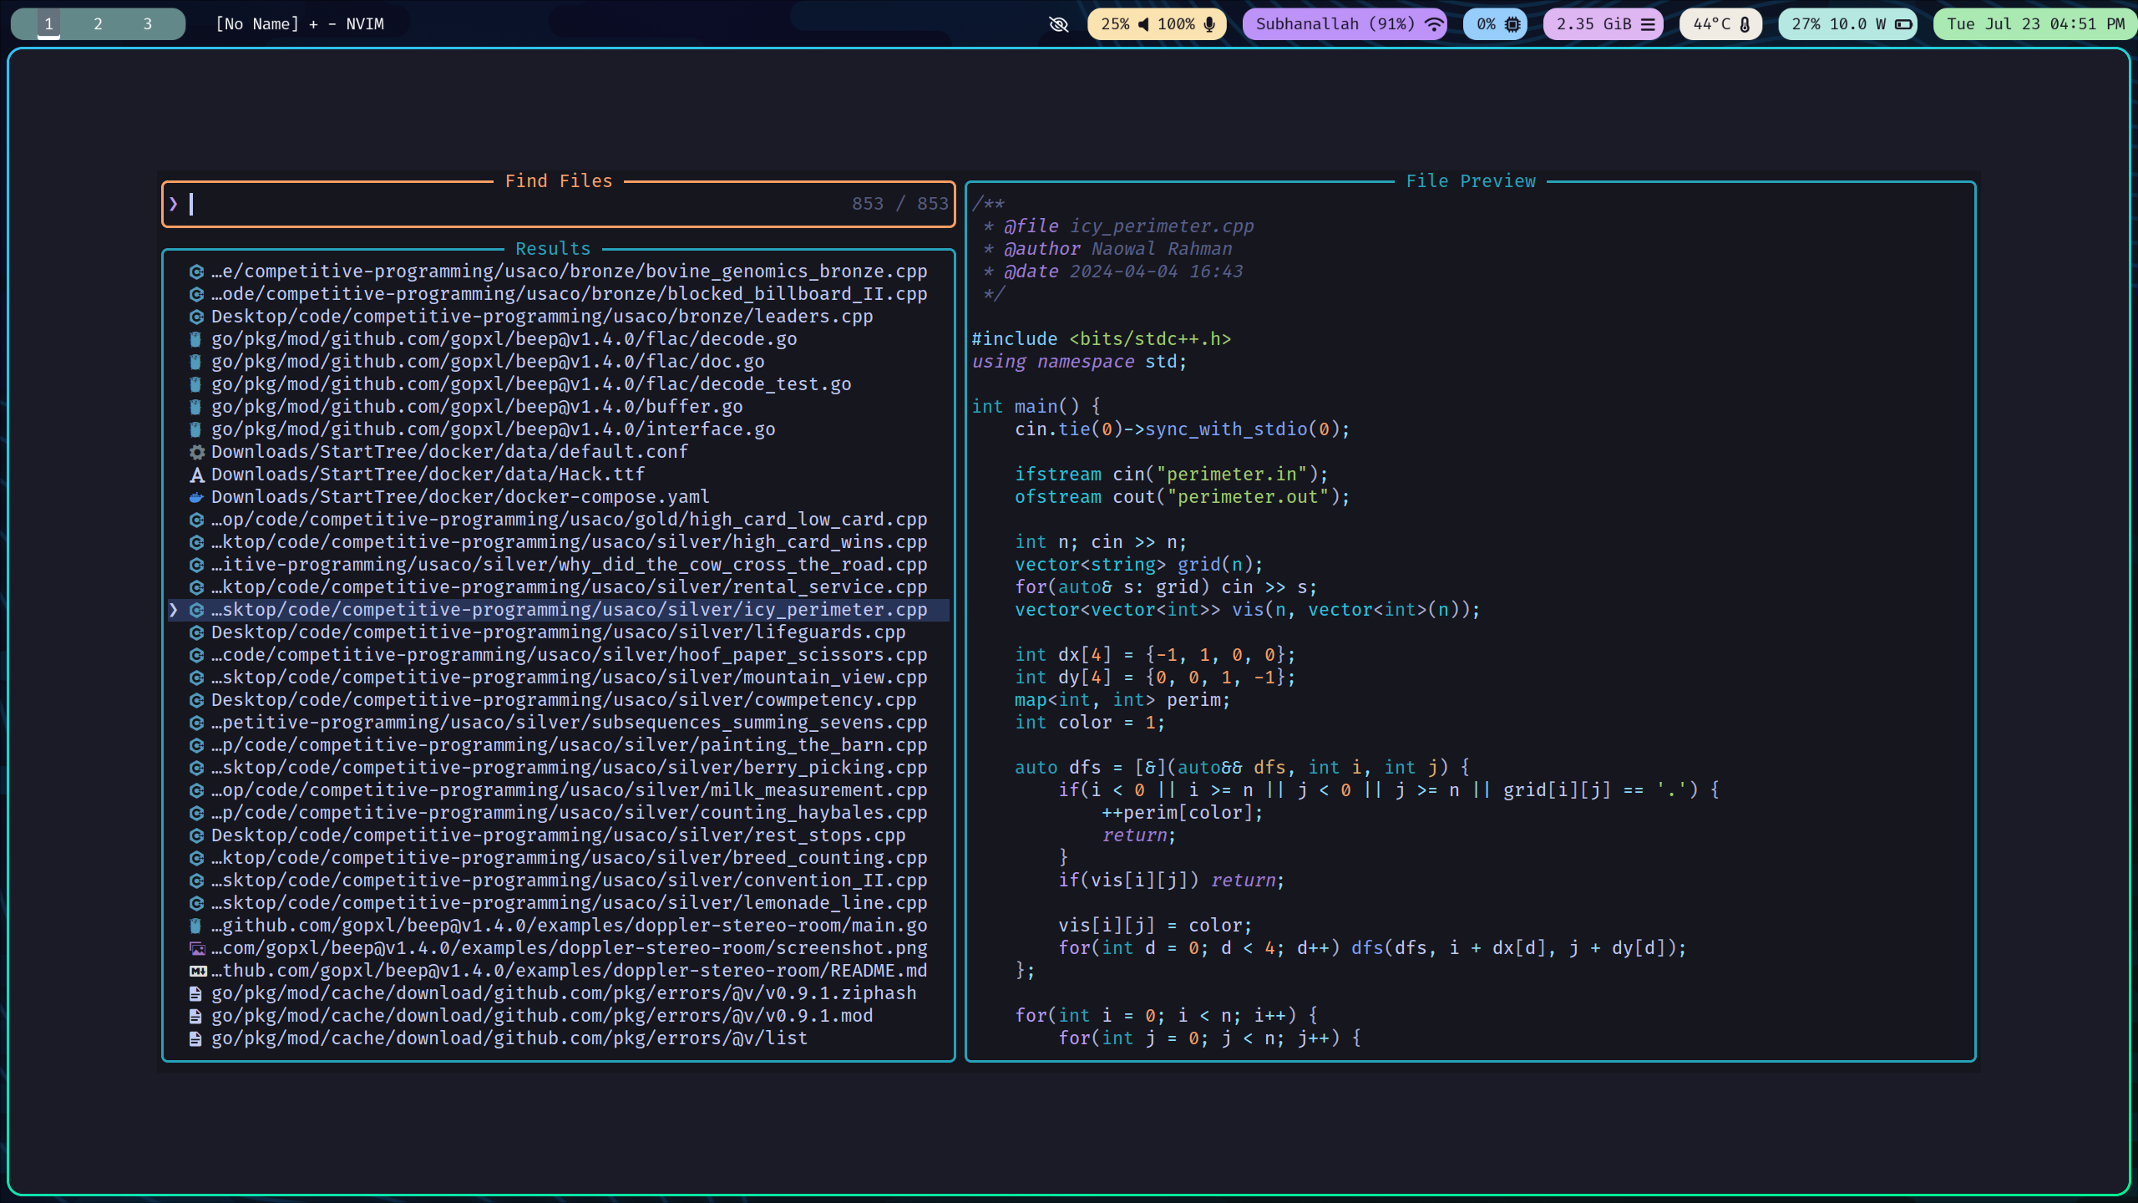Click the selection caret next to icy_perimeter.cpp
Viewport: 2138px width, 1203px height.
click(x=173, y=610)
